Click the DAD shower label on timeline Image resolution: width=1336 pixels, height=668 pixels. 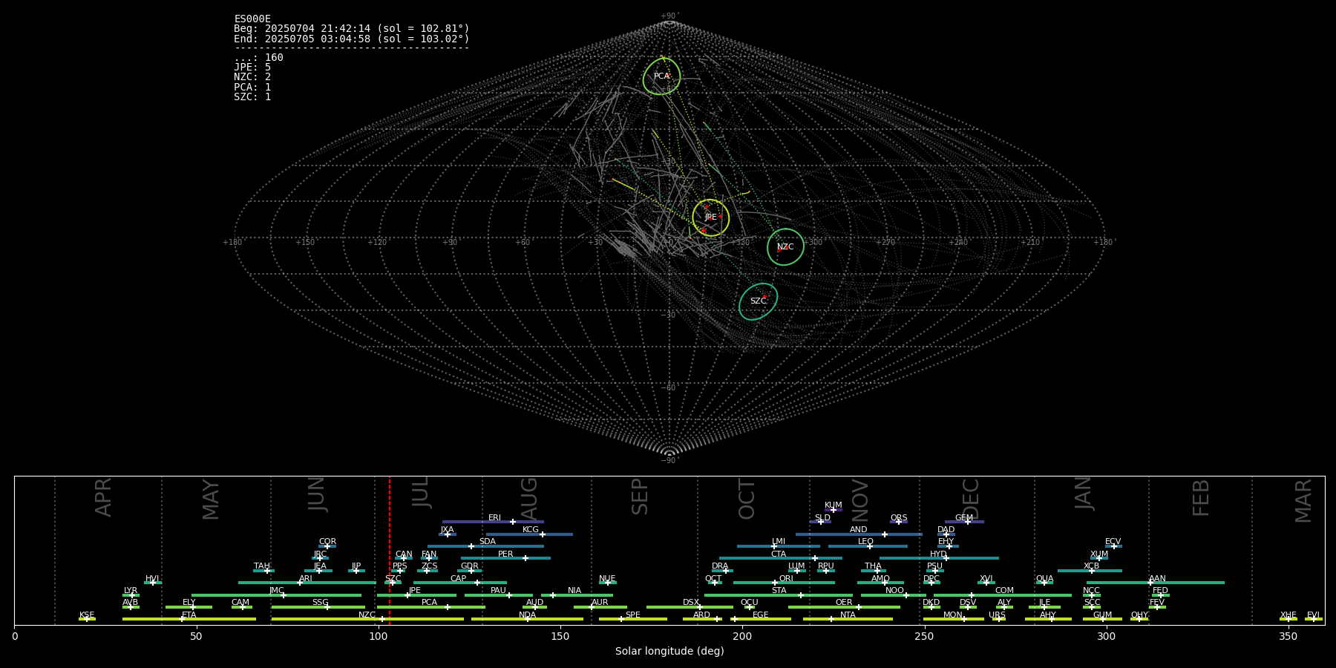coord(946,530)
